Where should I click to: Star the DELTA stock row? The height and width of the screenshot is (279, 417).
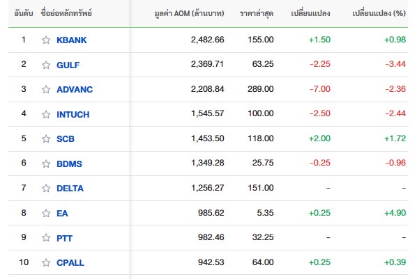tap(46, 189)
